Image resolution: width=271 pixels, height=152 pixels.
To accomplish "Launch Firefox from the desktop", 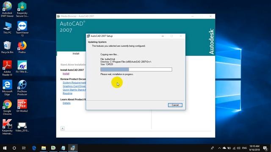I will coord(22,47).
